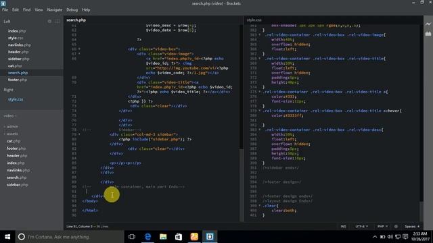This screenshot has width=433, height=243.
Task: Click the search.php pane header tab
Action: (x=76, y=20)
